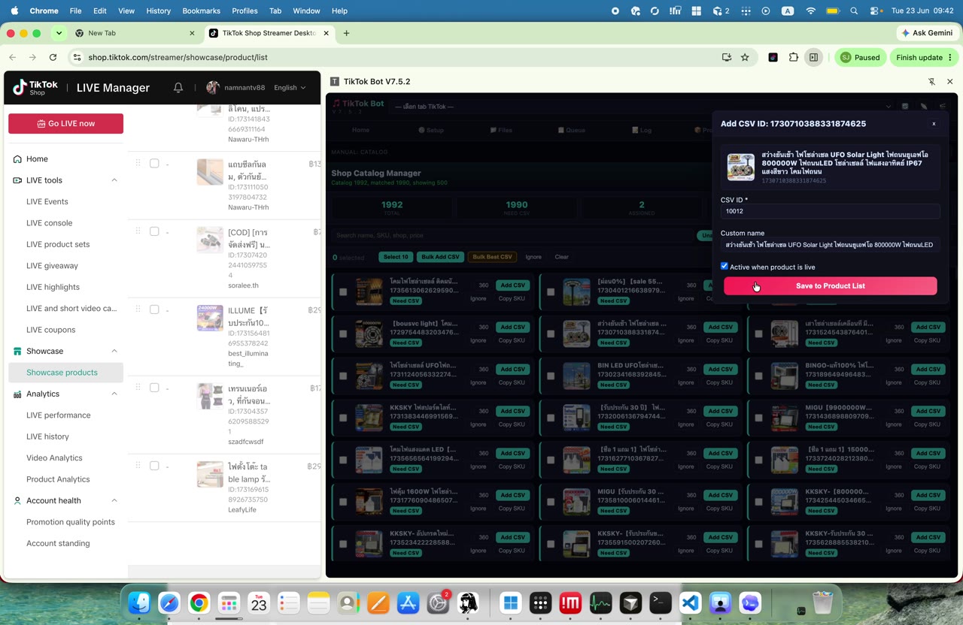Go back using Chrome's back arrow
This screenshot has height=625, width=963.
click(x=13, y=57)
